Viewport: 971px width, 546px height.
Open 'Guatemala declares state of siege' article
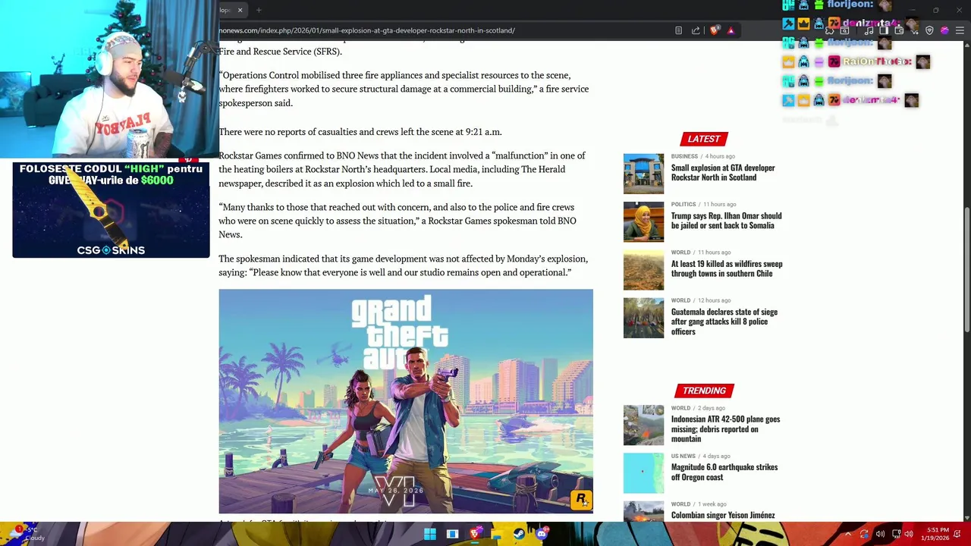[724, 322]
